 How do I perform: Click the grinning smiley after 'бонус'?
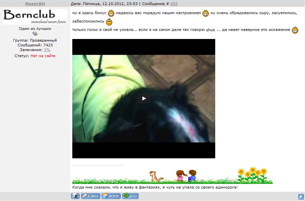[111, 13]
